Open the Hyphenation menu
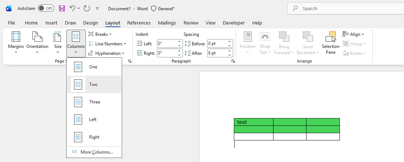The width and height of the screenshot is (404, 162). coord(106,53)
